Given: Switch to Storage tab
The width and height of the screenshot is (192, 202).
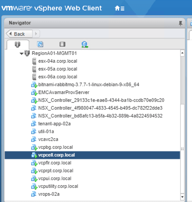Looking at the screenshot, I should point(62,44).
